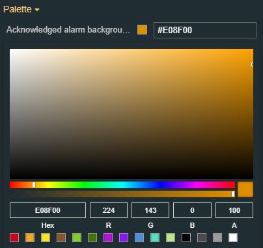Pick the orange preset swatch
263x248 pixels.
[30, 238]
